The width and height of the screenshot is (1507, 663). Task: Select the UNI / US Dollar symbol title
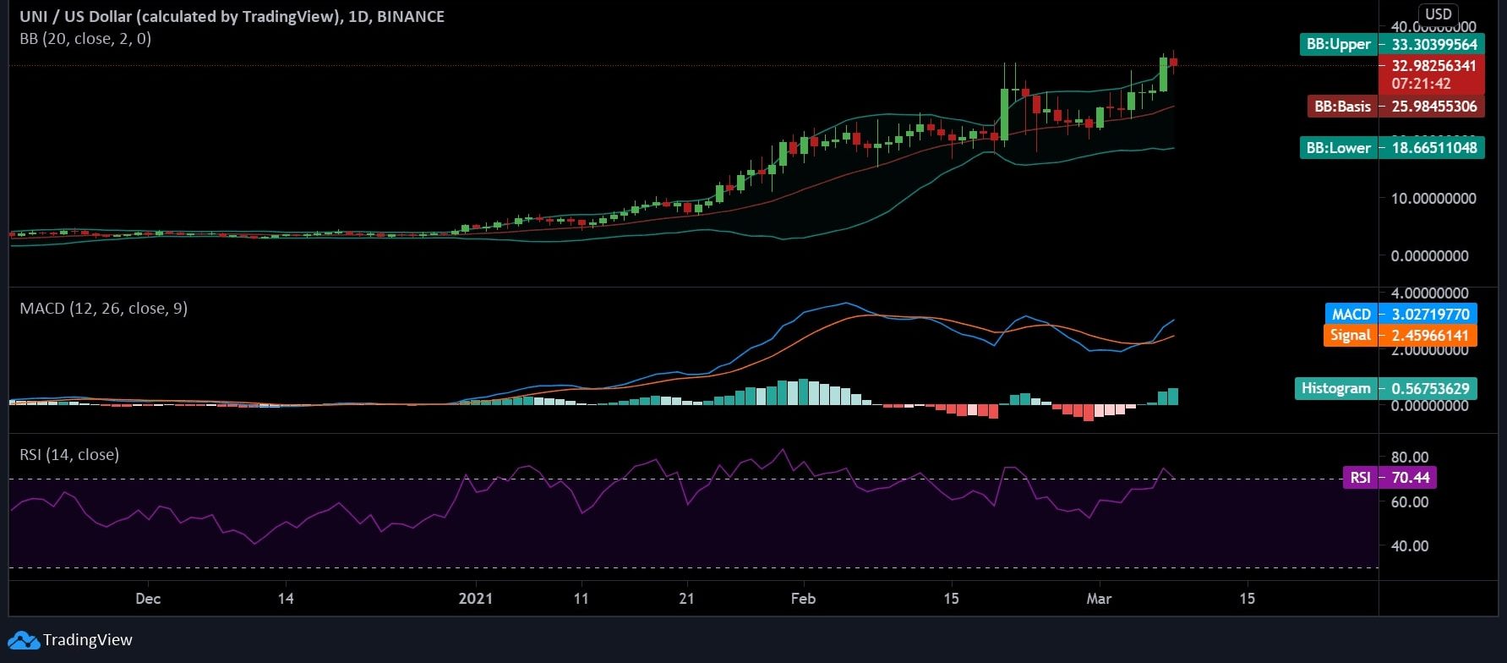click(x=232, y=16)
